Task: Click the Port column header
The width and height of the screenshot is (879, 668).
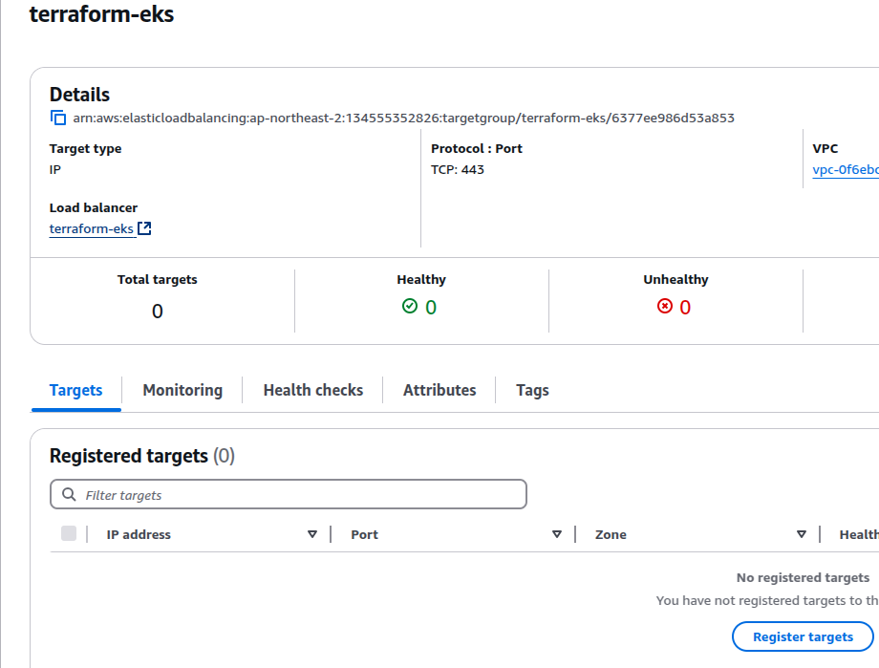Action: point(364,534)
